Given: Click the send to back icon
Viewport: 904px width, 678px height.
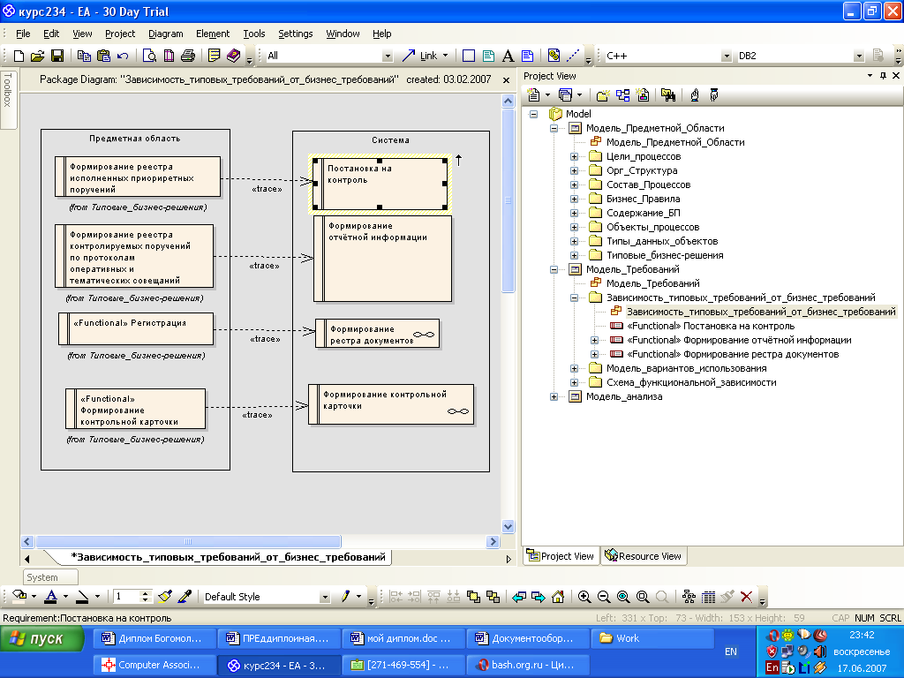Looking at the screenshot, I should tap(493, 597).
